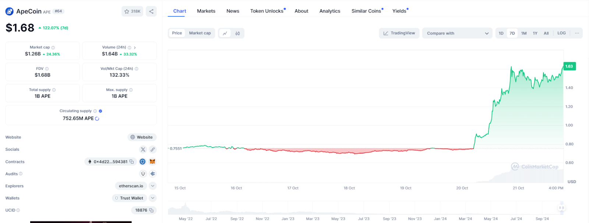Open the Token Unlocks tab
This screenshot has height=223, width=589.
click(x=267, y=11)
